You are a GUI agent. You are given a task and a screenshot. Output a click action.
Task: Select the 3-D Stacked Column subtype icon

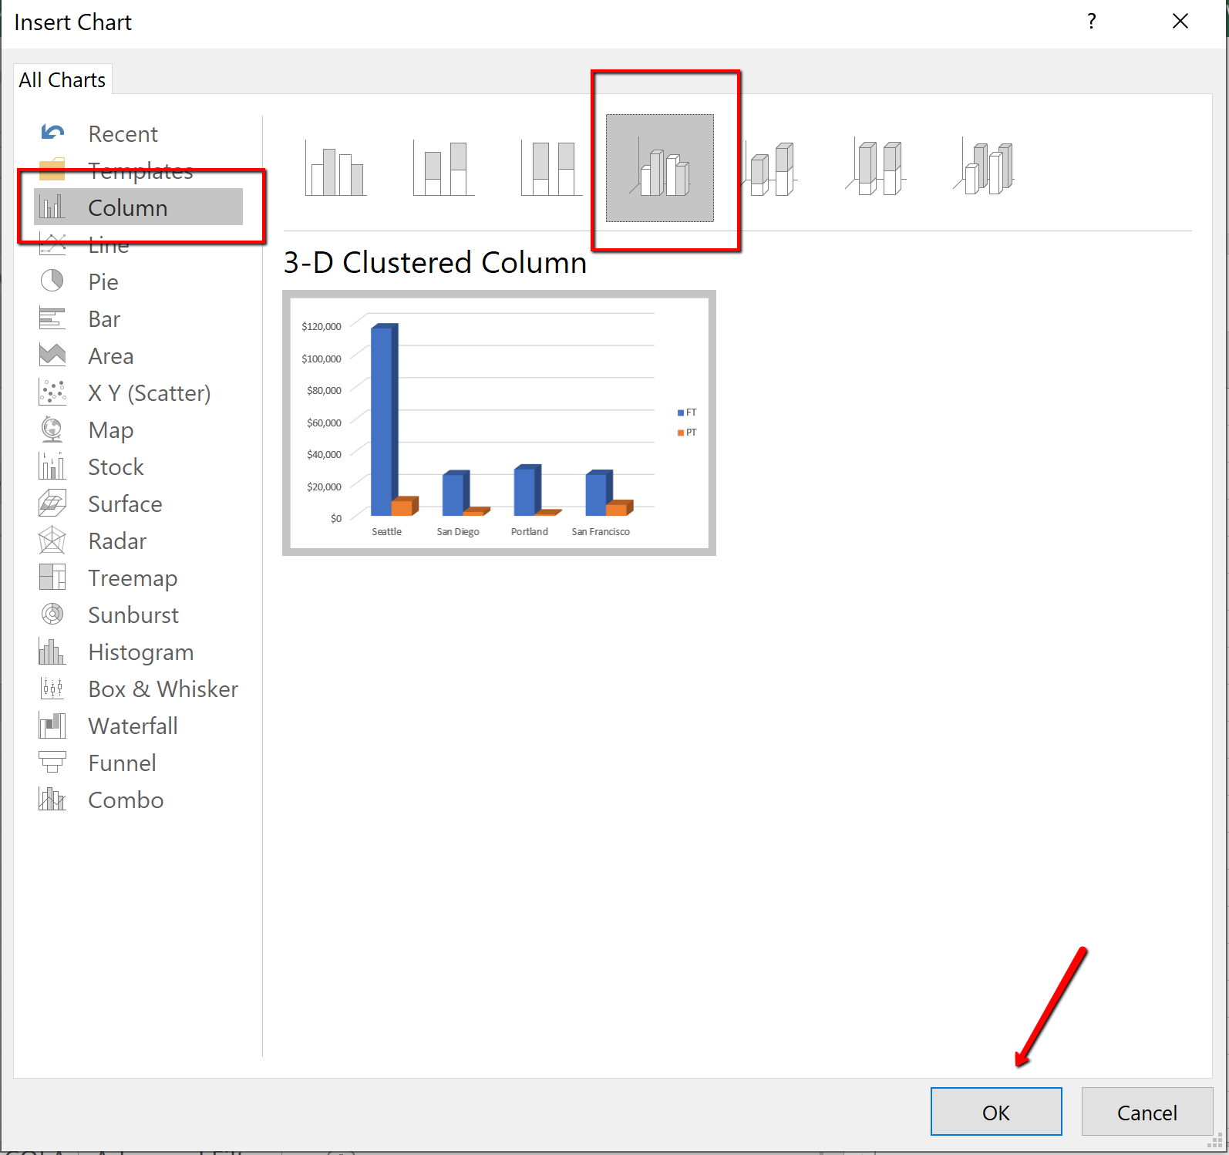click(x=769, y=168)
